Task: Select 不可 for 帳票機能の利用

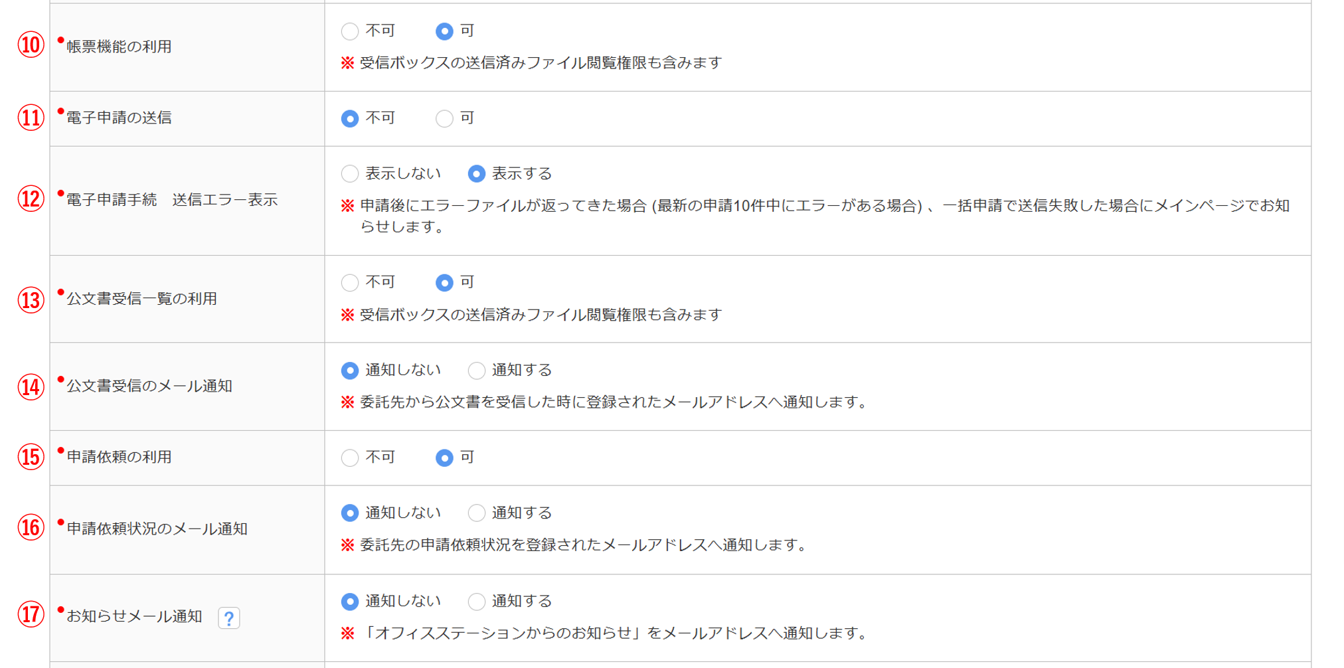Action: (350, 31)
